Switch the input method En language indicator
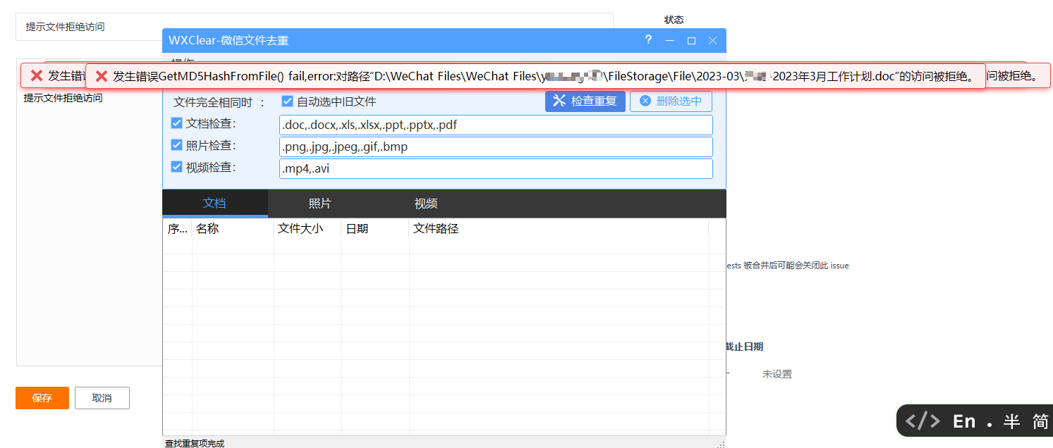Screen dimensions: 1053x448 [x=964, y=421]
